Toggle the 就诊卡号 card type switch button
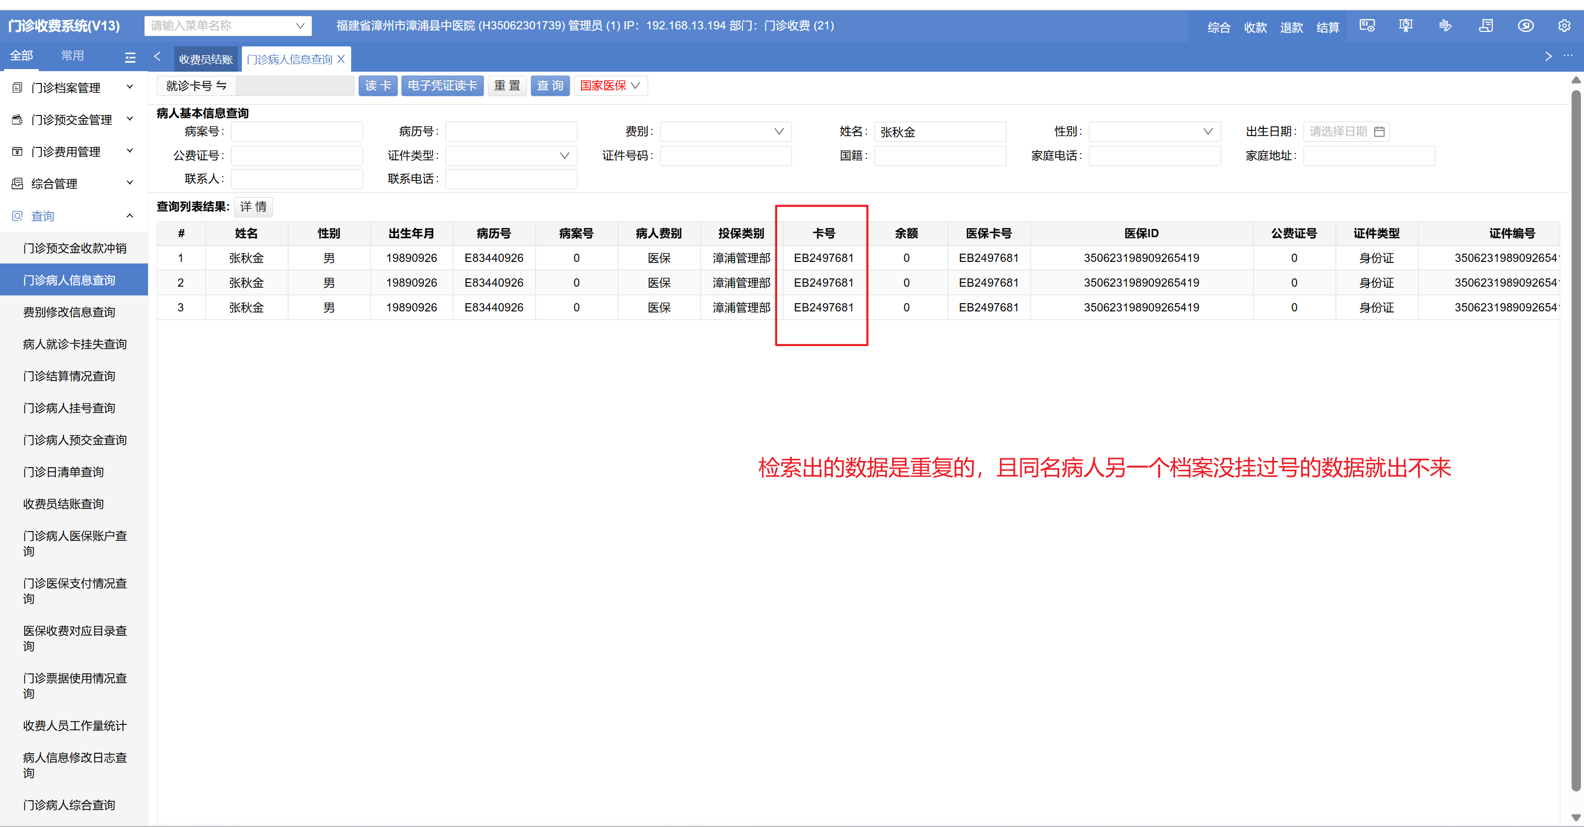 pyautogui.click(x=196, y=86)
